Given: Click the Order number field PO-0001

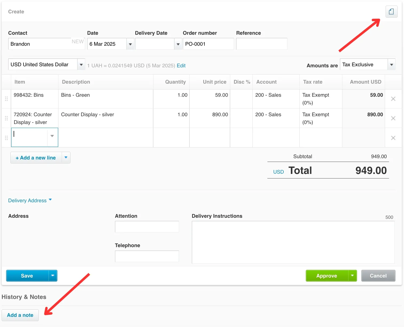Looking at the screenshot, I should click(x=208, y=44).
